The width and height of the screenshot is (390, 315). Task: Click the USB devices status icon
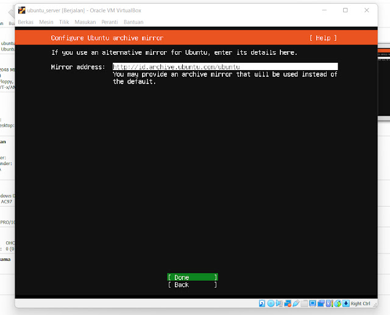[296, 303]
